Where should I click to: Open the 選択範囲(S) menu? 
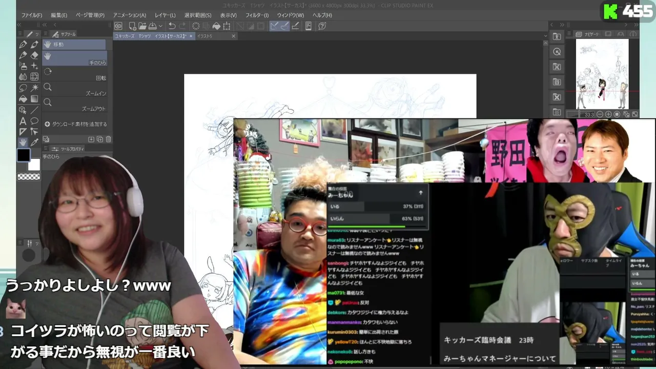tap(198, 15)
